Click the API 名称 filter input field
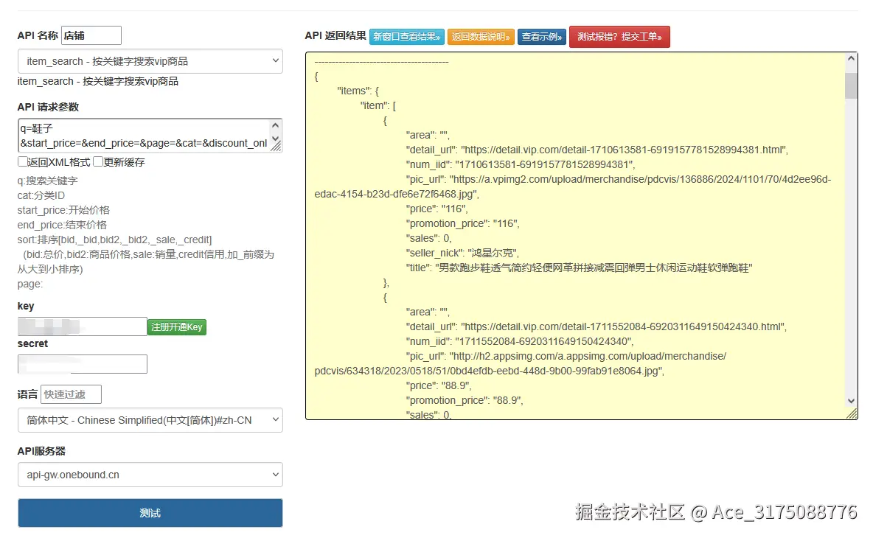This screenshot has height=538, width=873. pos(91,35)
